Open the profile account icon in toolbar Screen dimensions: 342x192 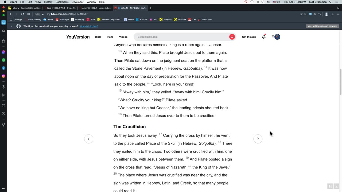click(327, 14)
